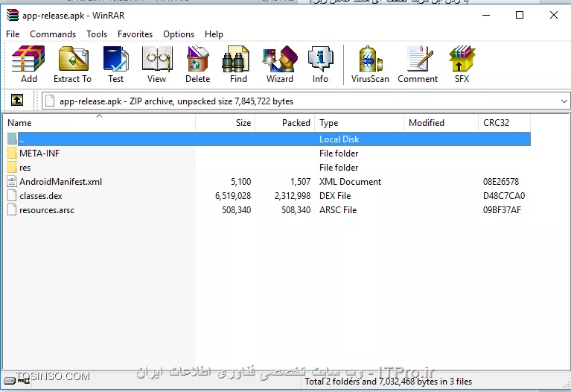The width and height of the screenshot is (571, 392).
Task: Select the classes.dex file name
Action: (41, 196)
